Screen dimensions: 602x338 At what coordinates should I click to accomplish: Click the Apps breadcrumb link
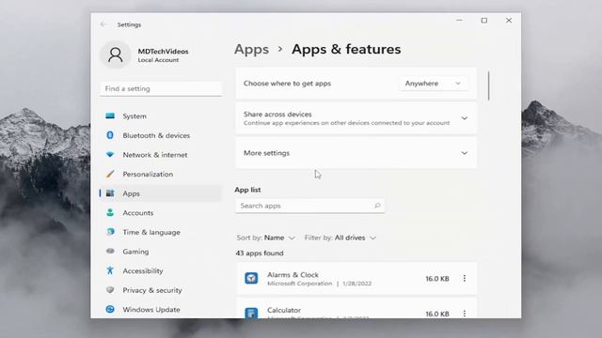[x=251, y=50]
